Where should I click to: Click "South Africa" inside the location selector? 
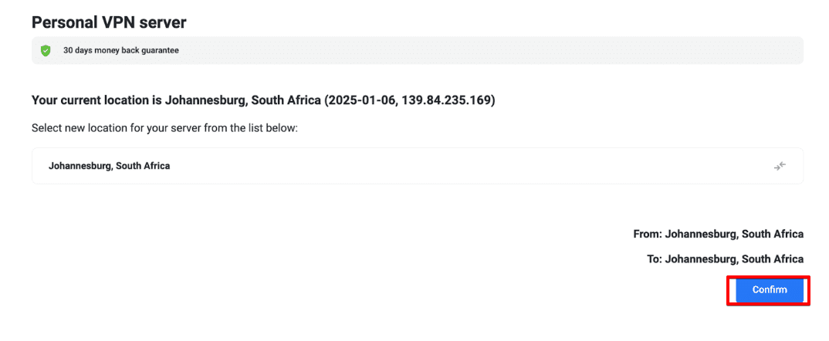click(143, 166)
